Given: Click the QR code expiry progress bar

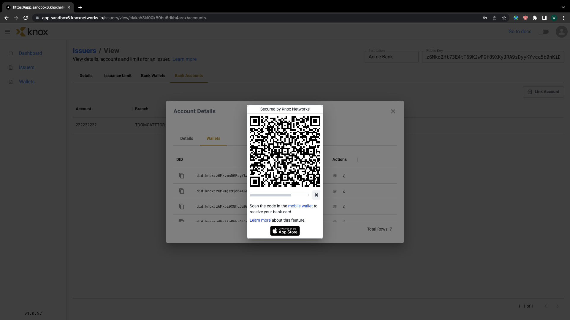Looking at the screenshot, I should (x=279, y=195).
